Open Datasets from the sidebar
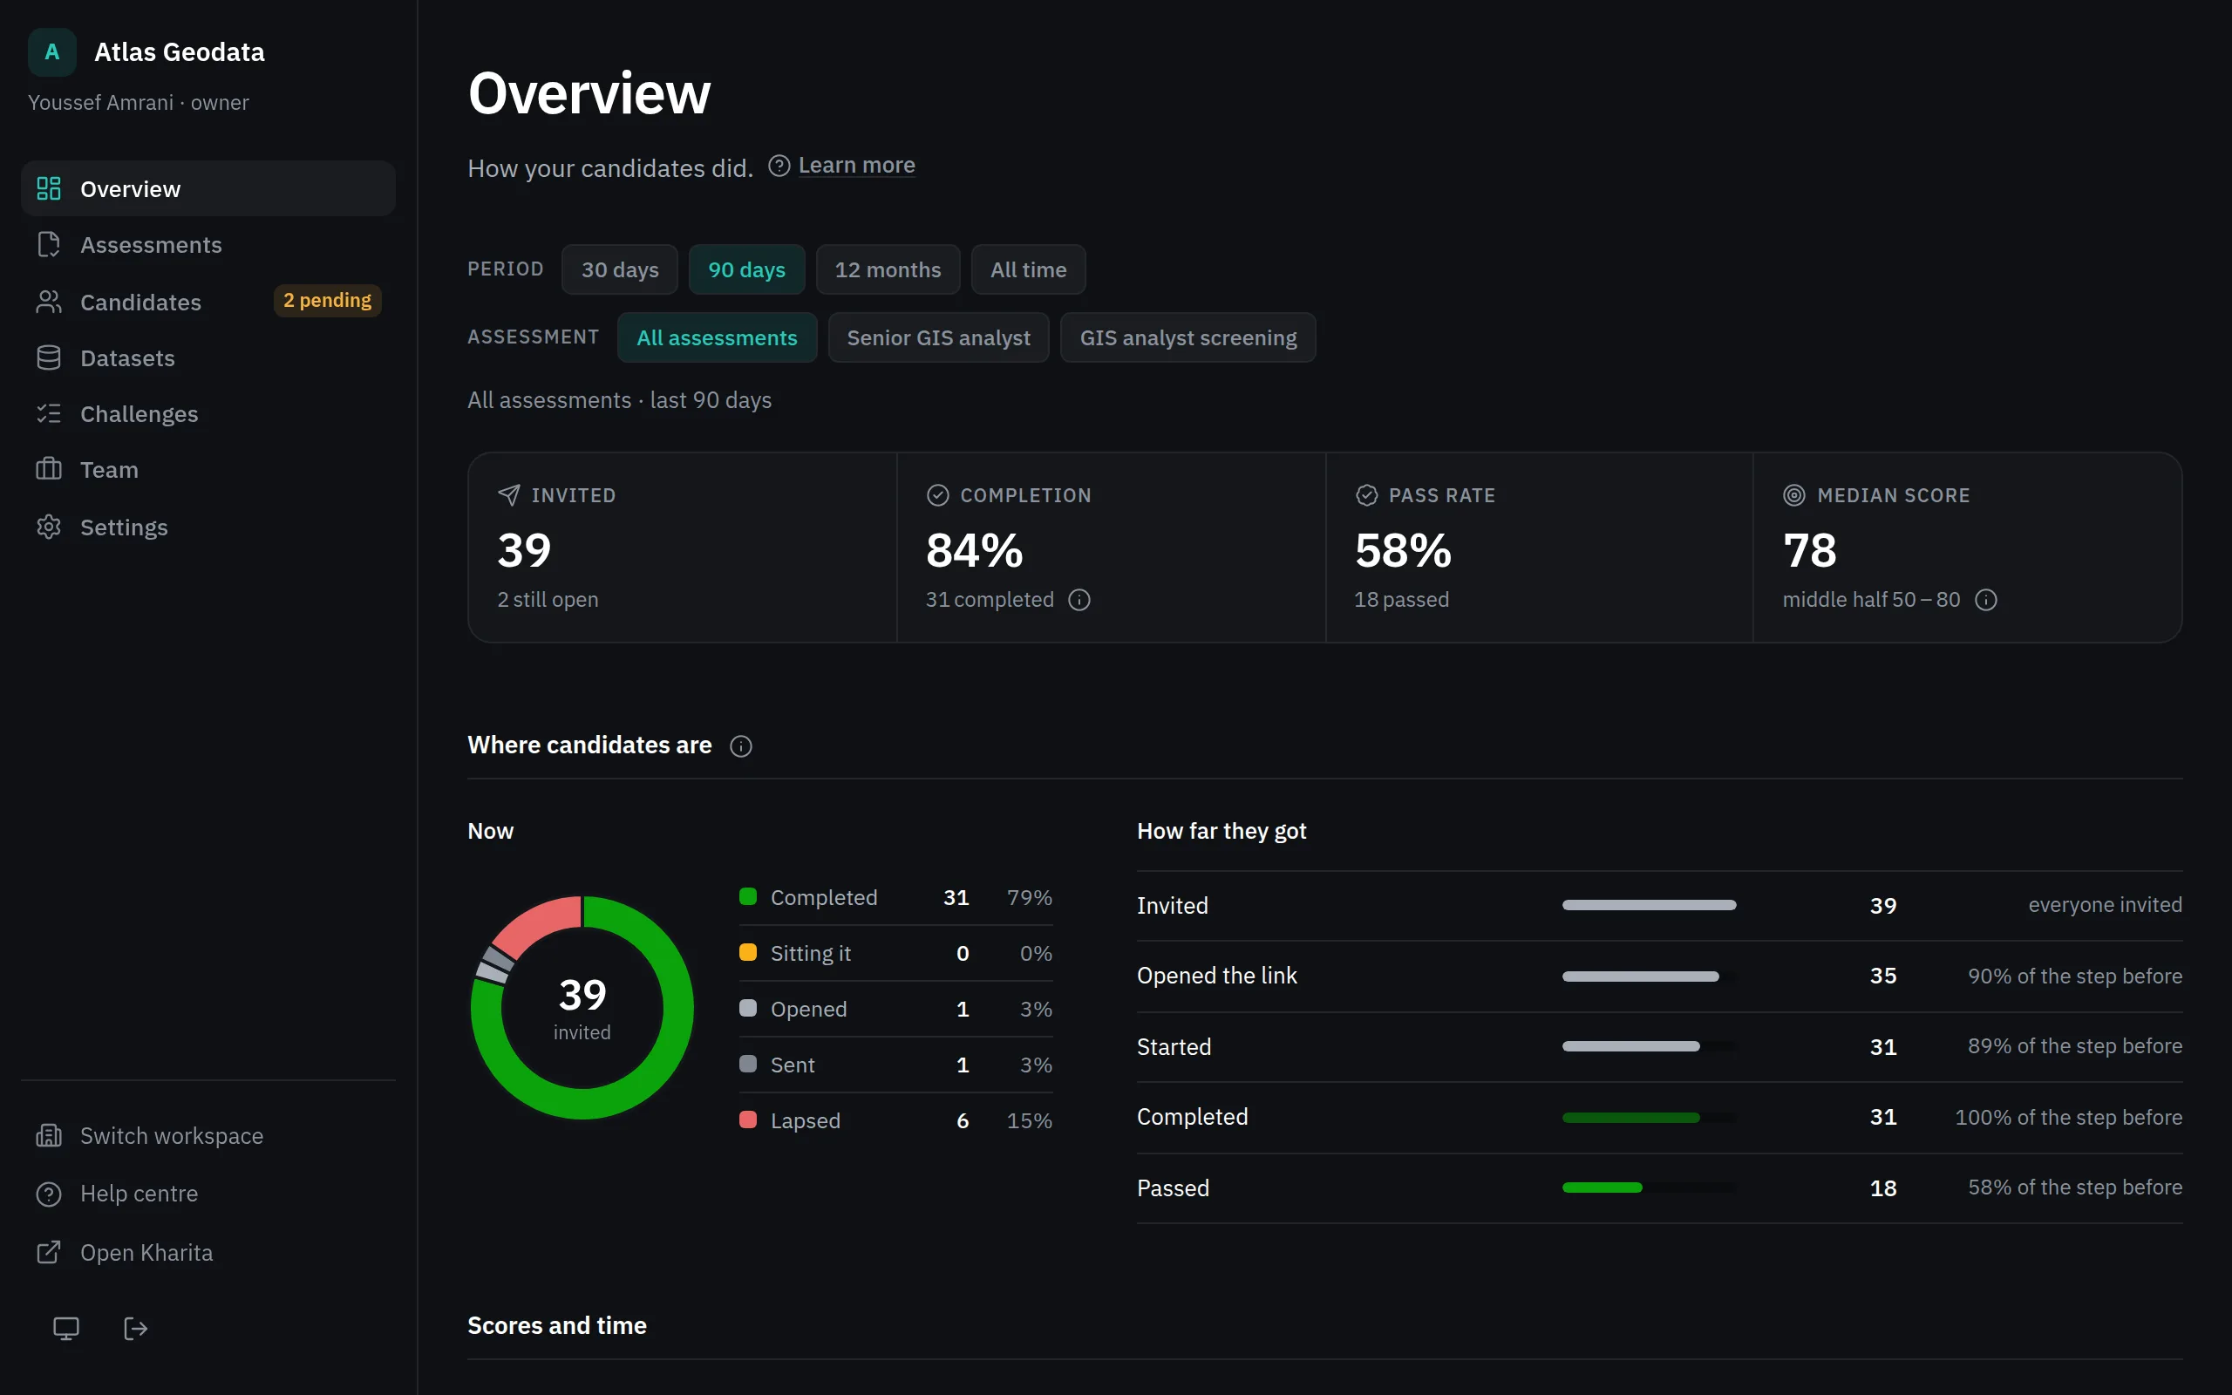The image size is (2232, 1395). pyautogui.click(x=208, y=358)
